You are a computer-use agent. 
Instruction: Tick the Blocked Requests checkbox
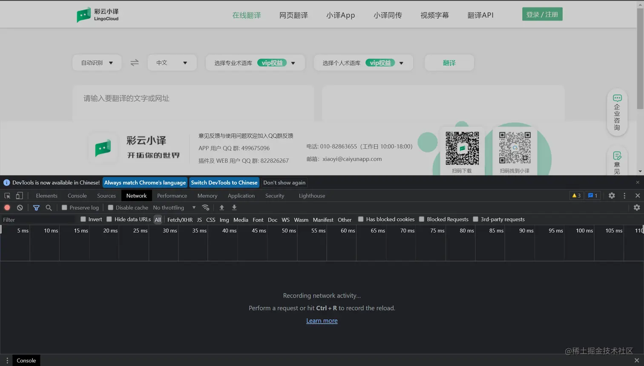pos(422,219)
